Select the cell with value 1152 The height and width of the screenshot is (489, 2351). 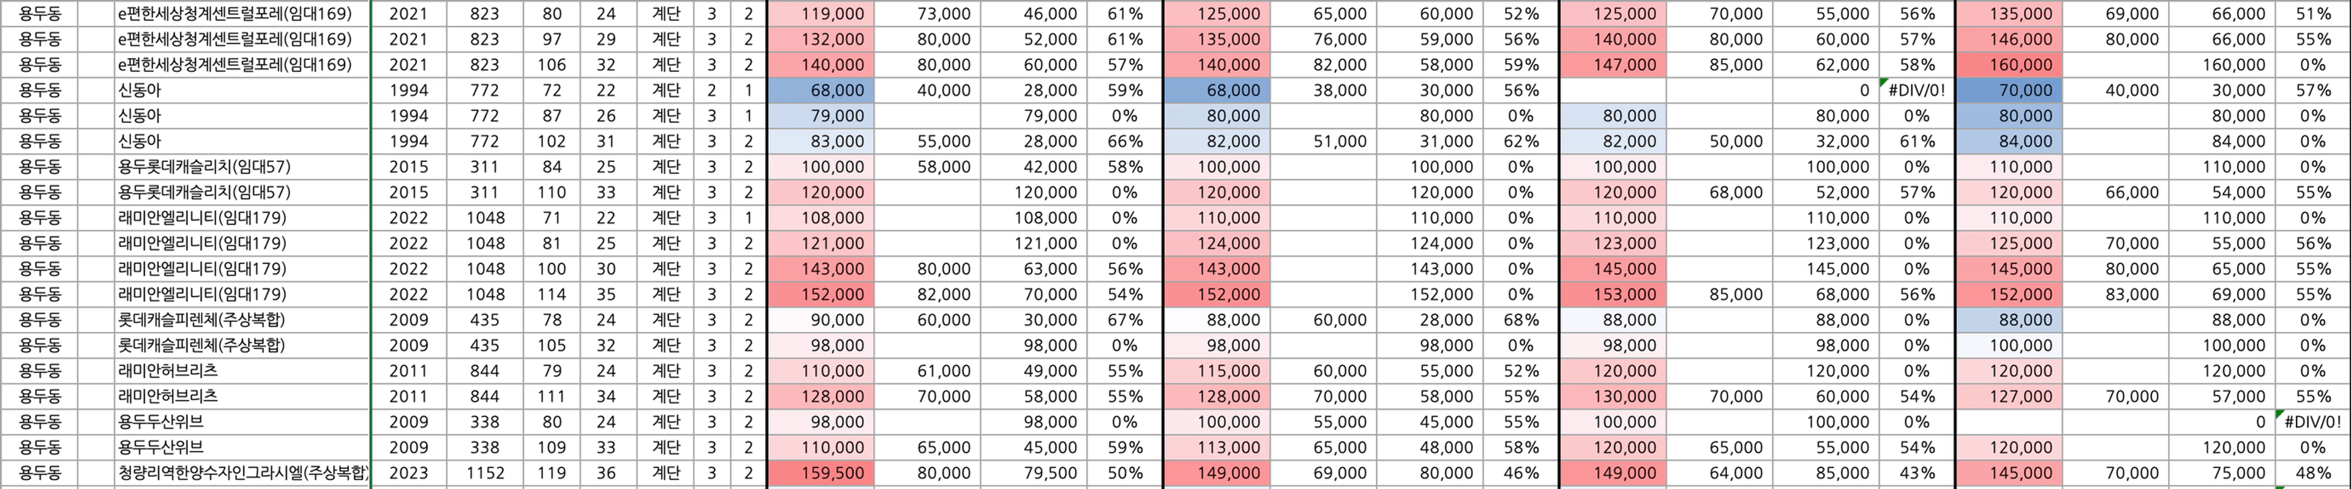485,472
